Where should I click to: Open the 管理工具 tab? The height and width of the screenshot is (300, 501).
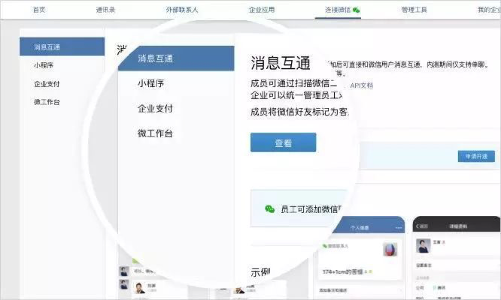[x=414, y=10]
